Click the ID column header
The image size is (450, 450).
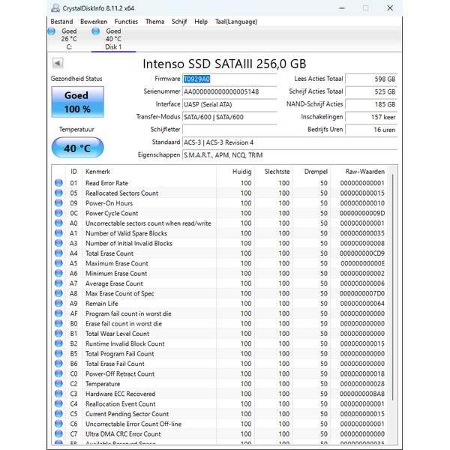(x=73, y=172)
